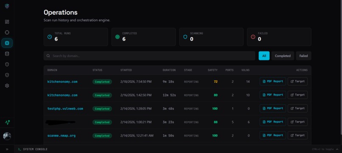The height and width of the screenshot is (153, 342).
Task: Expand sidebar with double chevron icon
Action: click(7, 149)
